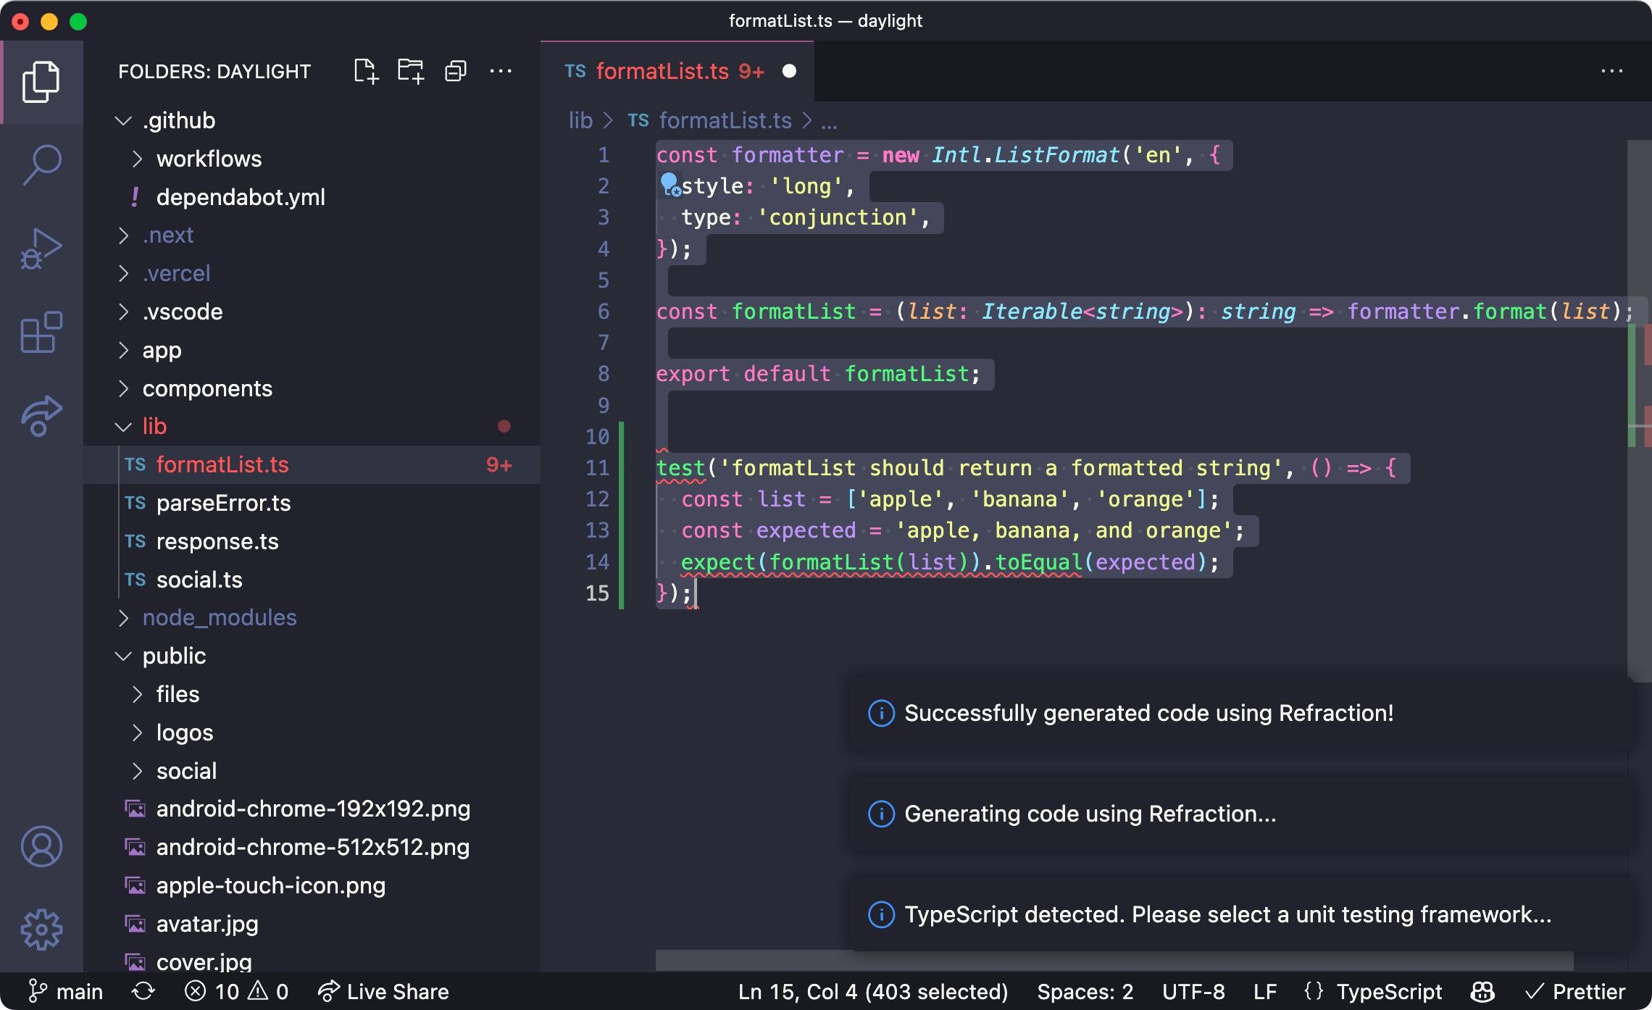The image size is (1652, 1010).
Task: Open the Search view in activity bar
Action: (42, 164)
